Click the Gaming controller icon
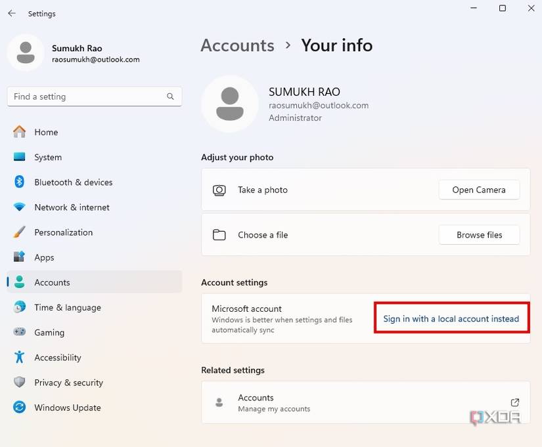 (20, 332)
